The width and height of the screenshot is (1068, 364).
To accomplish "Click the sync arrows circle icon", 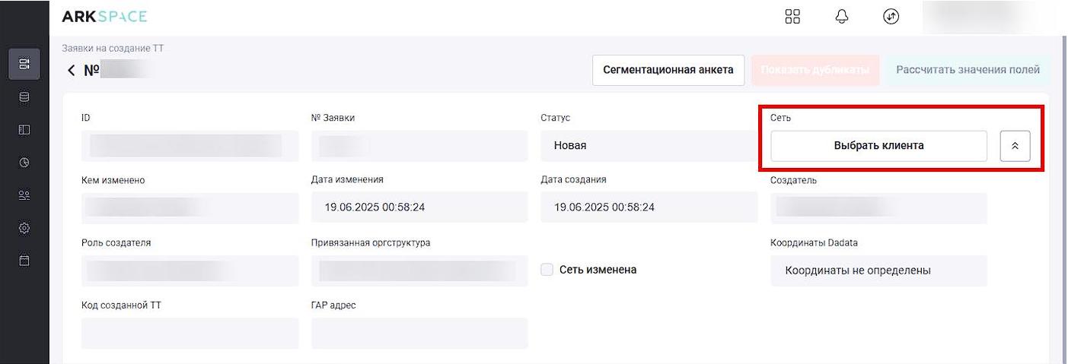I will [891, 17].
